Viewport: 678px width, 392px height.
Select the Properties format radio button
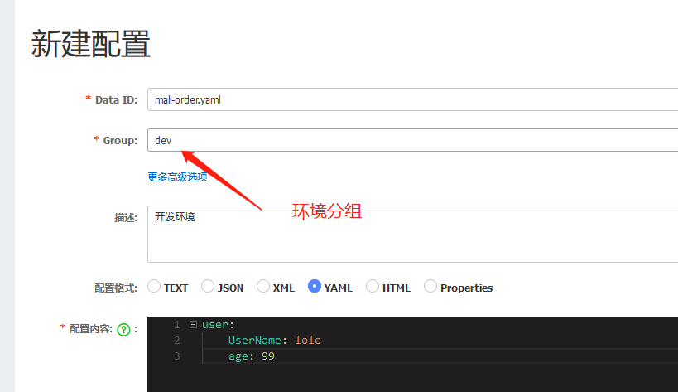(x=430, y=286)
